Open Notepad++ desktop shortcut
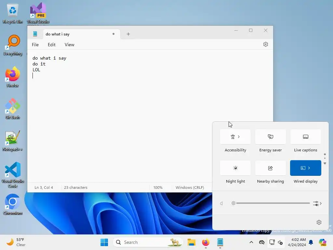This screenshot has height=250, width=333. tap(13, 141)
